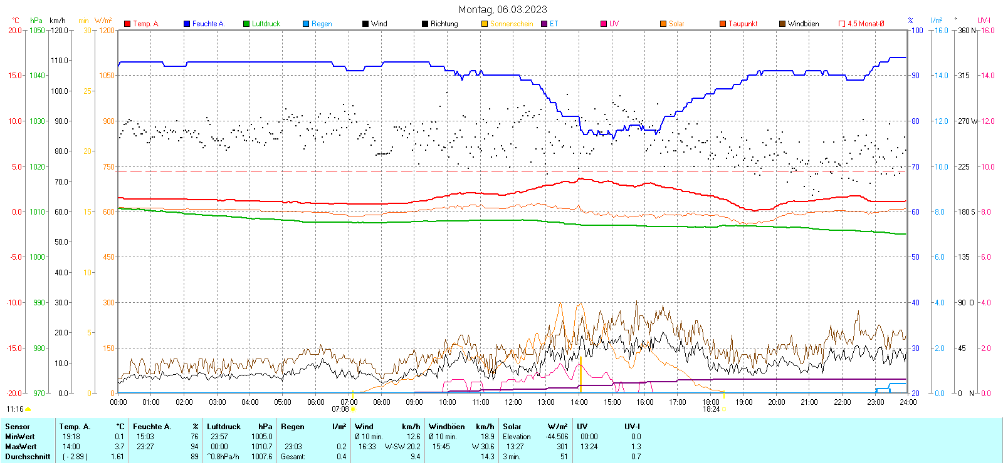1003x463 pixels.
Task: Click the sunset marker at 18:24
Action: click(x=724, y=409)
